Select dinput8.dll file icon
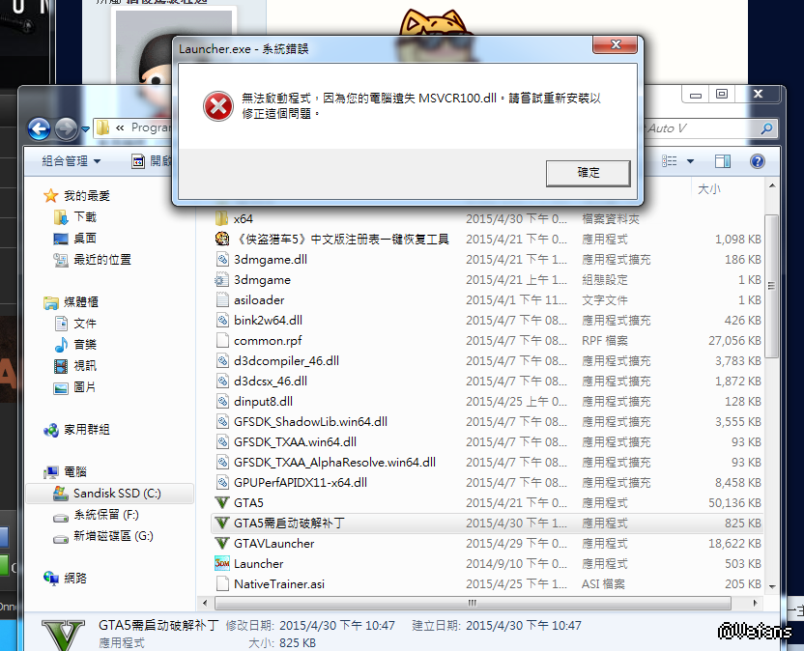 [222, 402]
